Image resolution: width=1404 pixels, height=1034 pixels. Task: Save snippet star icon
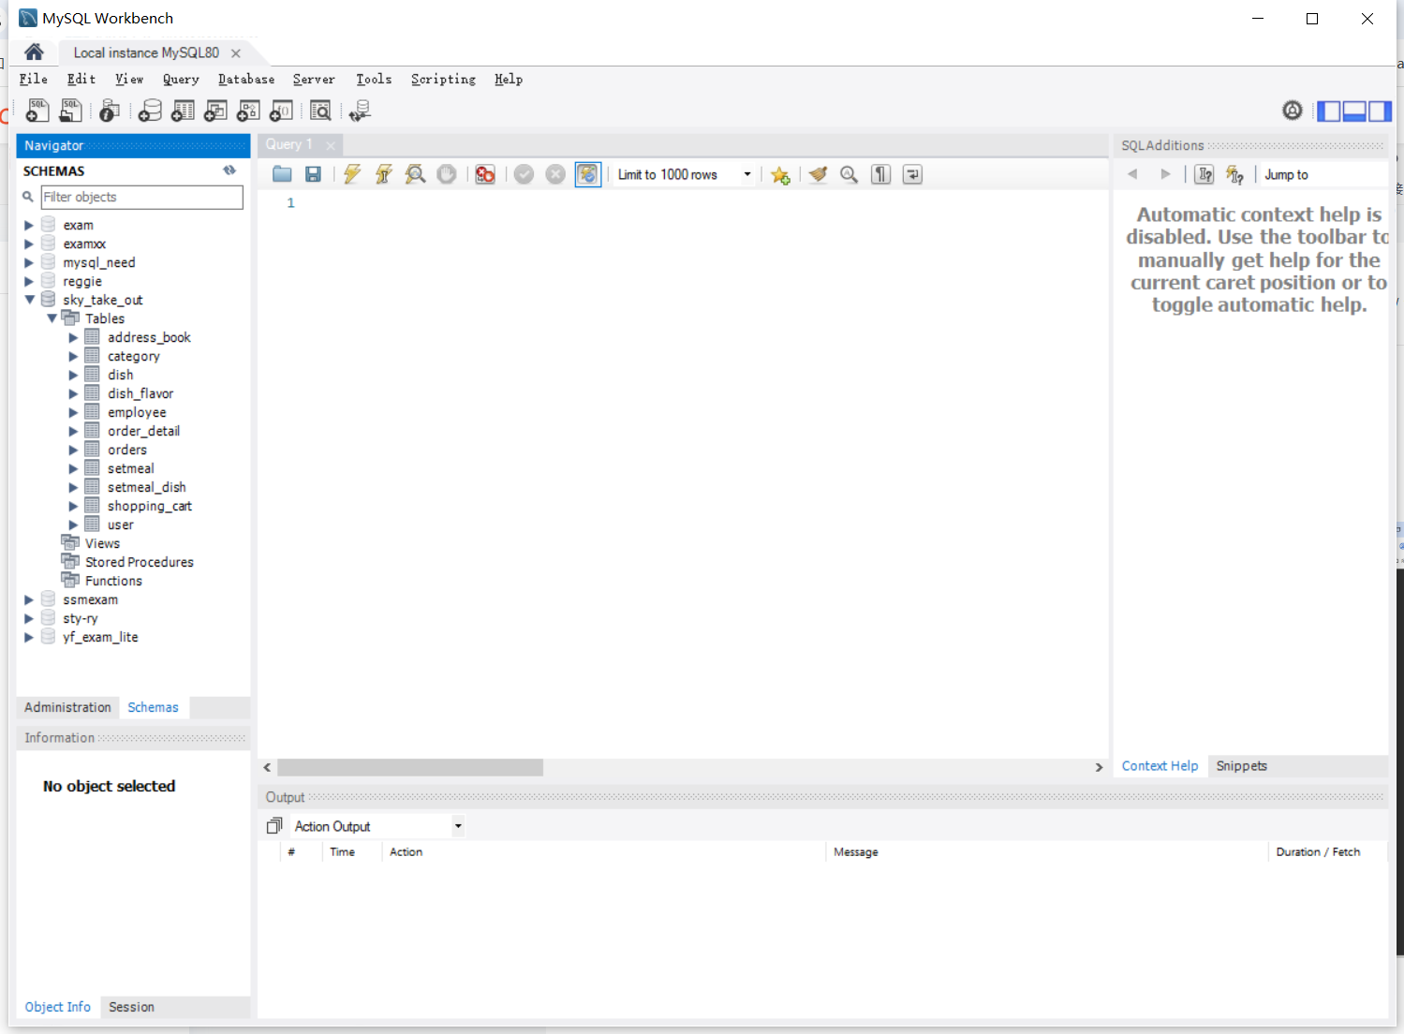[780, 175]
